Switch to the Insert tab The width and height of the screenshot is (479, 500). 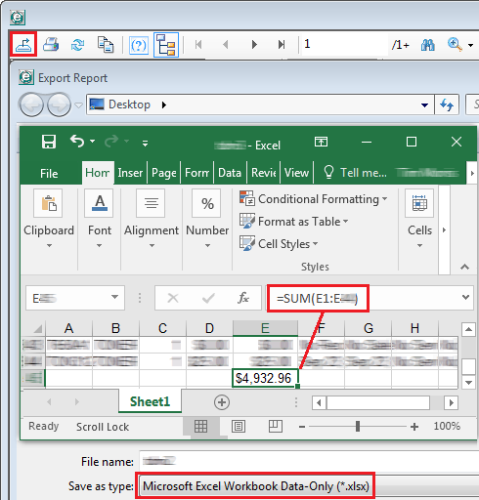130,173
